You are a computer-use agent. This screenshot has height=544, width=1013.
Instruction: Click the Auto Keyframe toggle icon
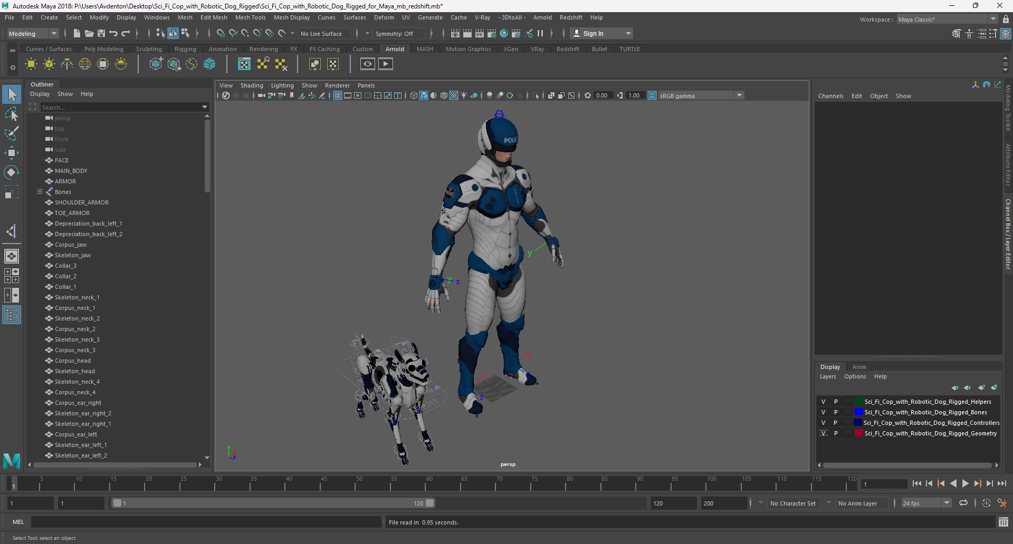[987, 503]
